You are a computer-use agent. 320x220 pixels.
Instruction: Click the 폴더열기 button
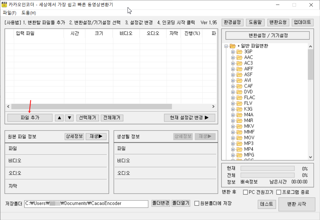point(181,203)
